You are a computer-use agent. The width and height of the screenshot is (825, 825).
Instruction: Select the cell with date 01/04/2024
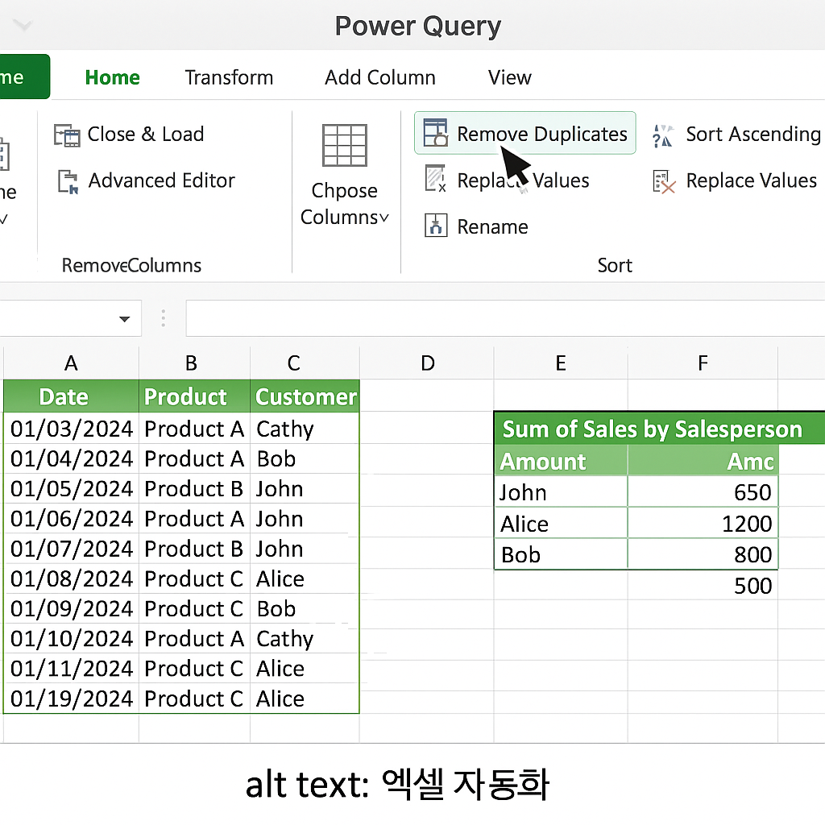coord(71,458)
